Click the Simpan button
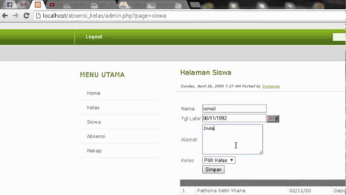Viewport: 346px width, 195px height. [214, 170]
